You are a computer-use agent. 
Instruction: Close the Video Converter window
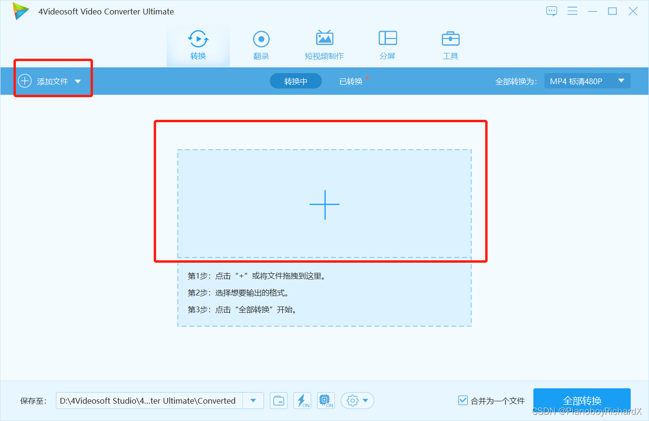coord(633,11)
